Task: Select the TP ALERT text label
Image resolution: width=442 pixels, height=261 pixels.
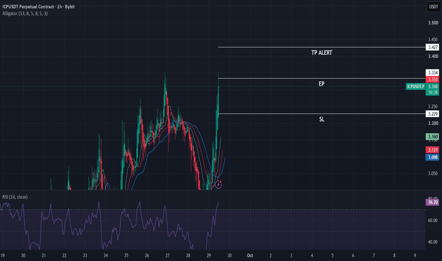Action: pyautogui.click(x=322, y=53)
